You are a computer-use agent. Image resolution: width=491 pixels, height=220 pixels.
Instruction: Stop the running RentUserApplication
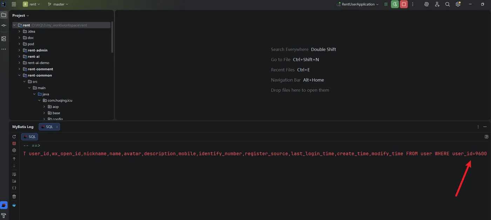tap(404, 4)
